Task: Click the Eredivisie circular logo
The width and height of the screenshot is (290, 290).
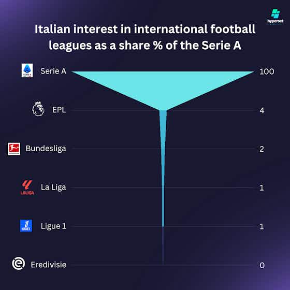Action: [19, 264]
